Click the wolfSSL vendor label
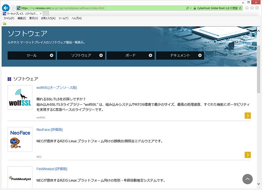Image resolution: width=262 pixels, height=190 pixels. pyautogui.click(x=41, y=118)
